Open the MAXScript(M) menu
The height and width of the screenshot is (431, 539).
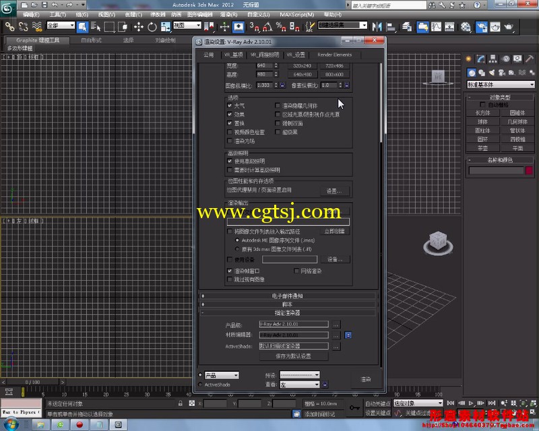click(x=296, y=14)
